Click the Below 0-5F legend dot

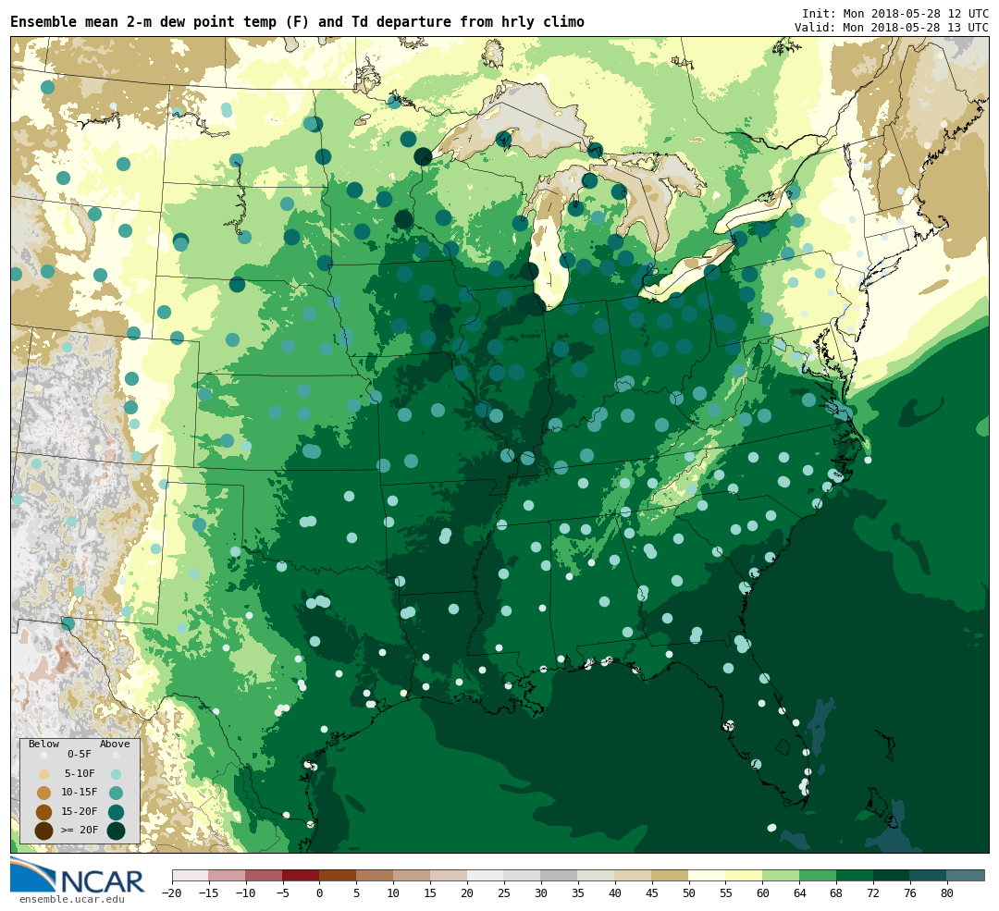pos(44,755)
